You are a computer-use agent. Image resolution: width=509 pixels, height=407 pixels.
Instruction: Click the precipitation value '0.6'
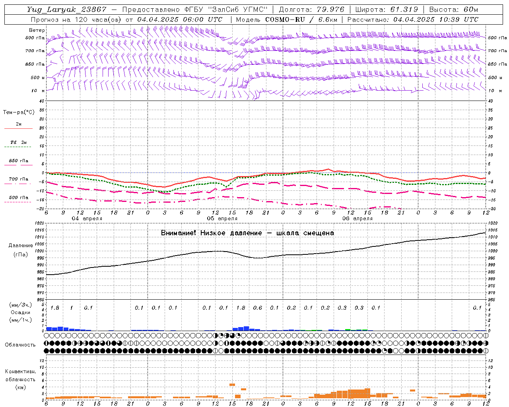point(258,308)
